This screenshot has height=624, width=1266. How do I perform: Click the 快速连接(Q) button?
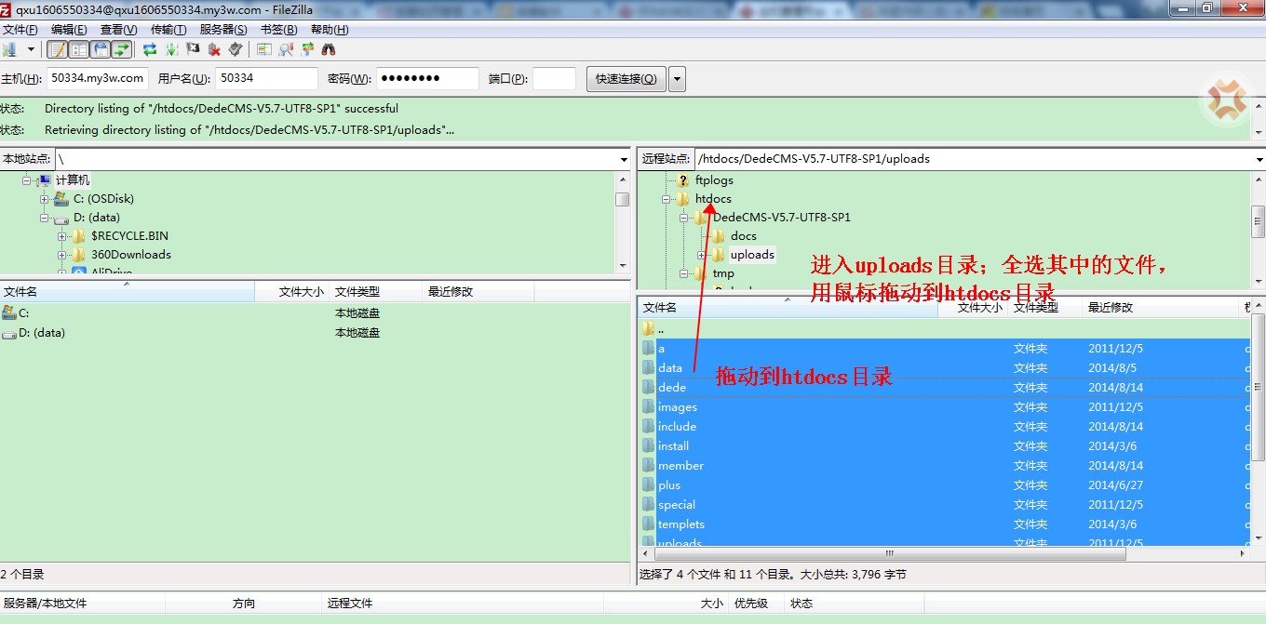pos(626,79)
